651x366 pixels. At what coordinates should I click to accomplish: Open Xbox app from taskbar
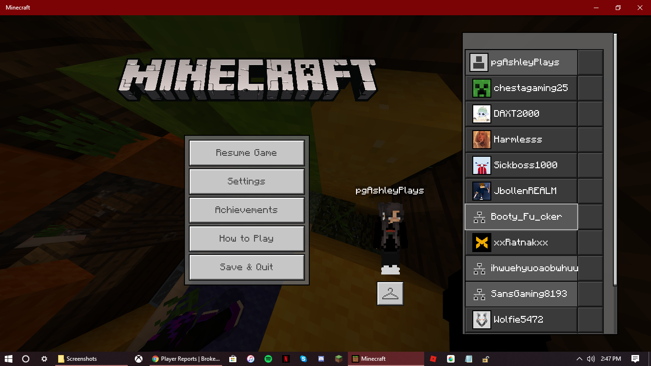[139, 359]
